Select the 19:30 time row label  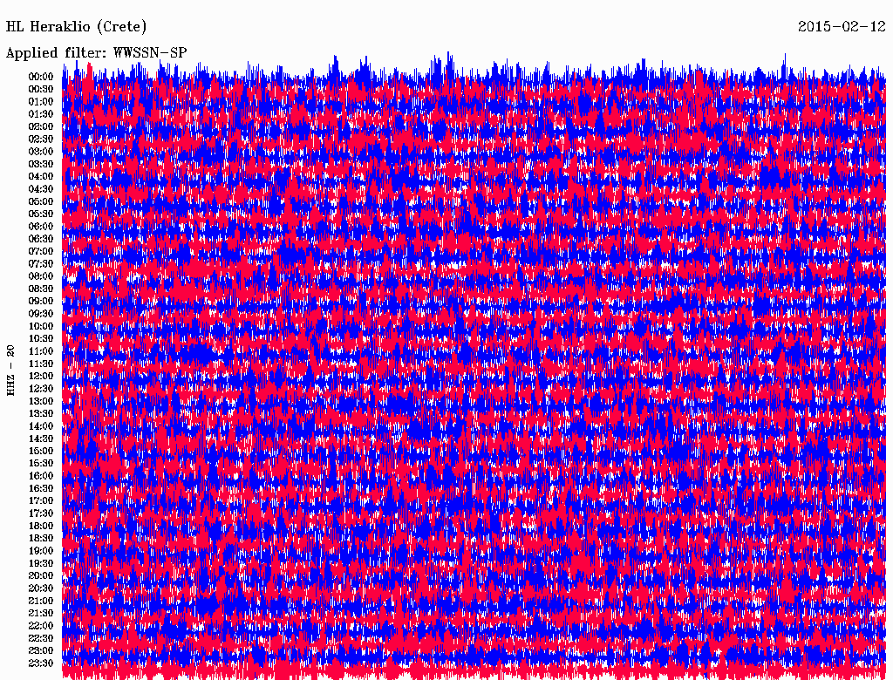point(41,564)
